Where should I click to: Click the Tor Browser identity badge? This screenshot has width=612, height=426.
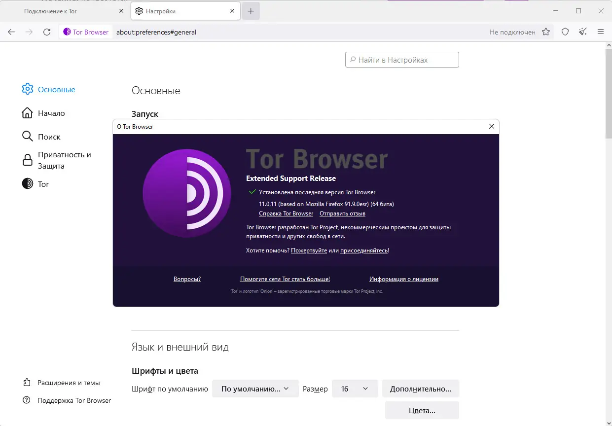(86, 32)
